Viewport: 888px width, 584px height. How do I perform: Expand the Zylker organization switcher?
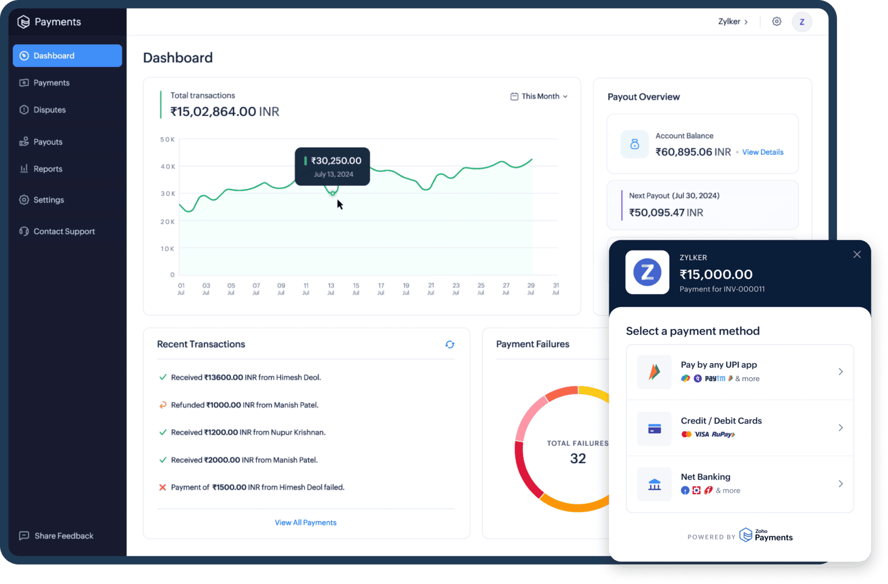point(733,22)
